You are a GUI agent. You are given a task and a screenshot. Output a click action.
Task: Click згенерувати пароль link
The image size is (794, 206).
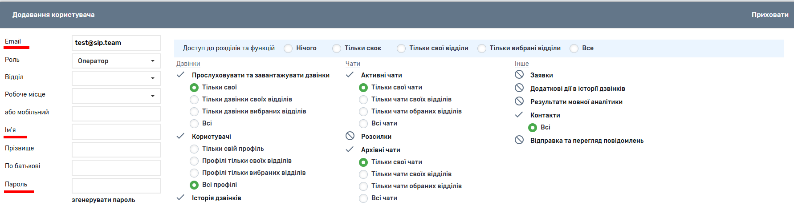coord(103,200)
